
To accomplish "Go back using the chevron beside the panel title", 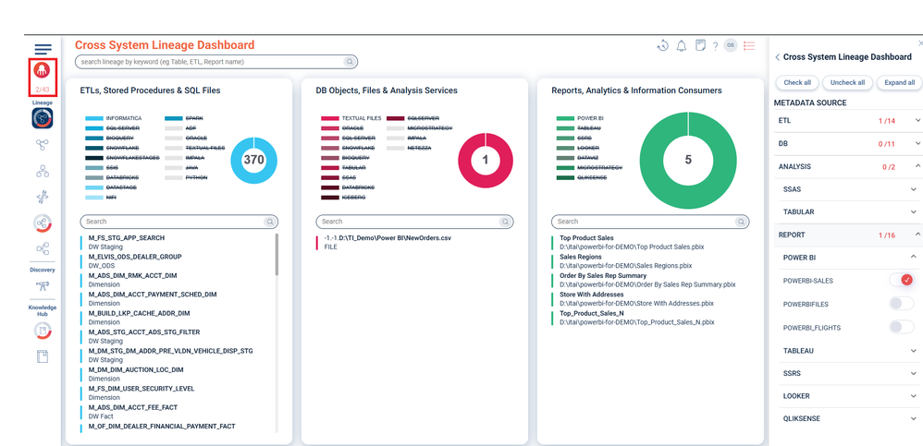I will pyautogui.click(x=778, y=57).
